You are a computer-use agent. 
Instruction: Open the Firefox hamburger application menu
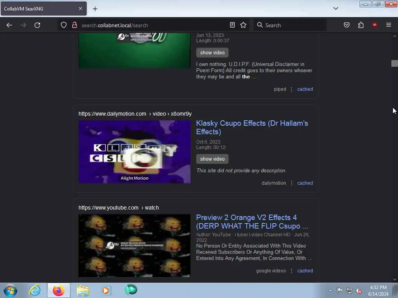click(388, 25)
